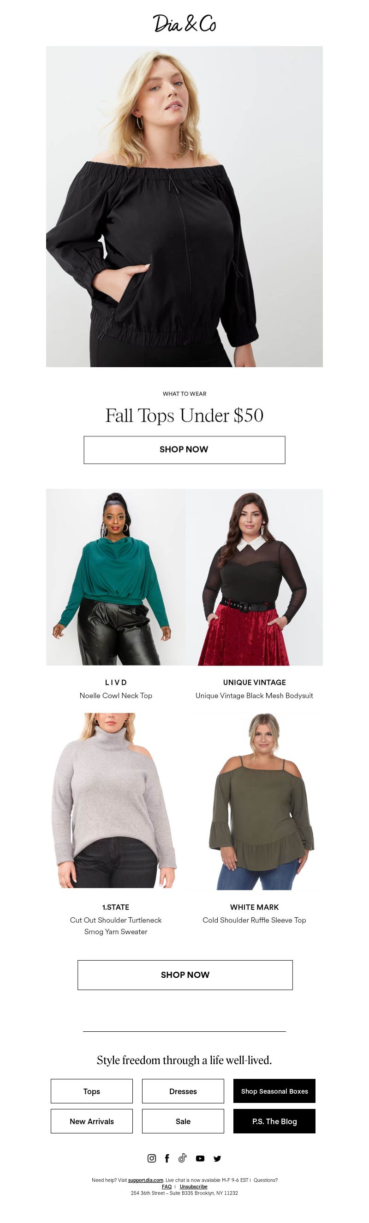Image resolution: width=369 pixels, height=1223 pixels.
Task: Click Shop Seasonal Boxes black button
Action: 274,1091
